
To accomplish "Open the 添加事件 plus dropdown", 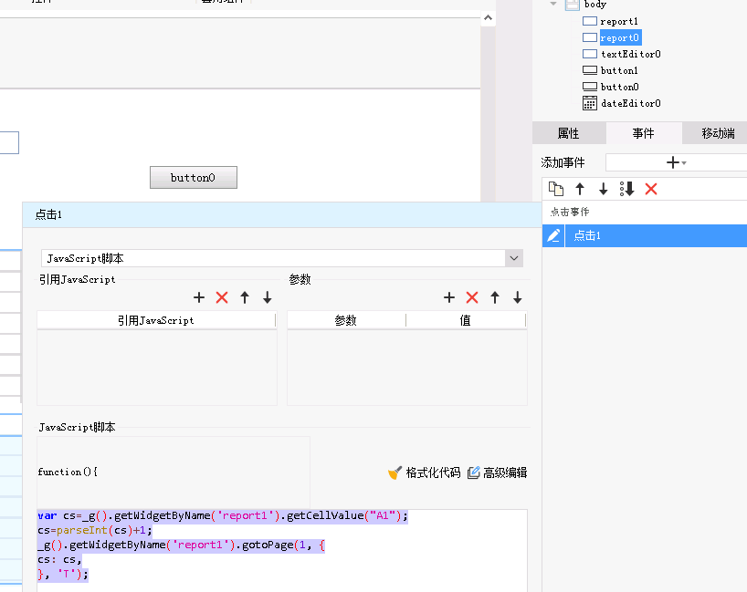I will click(676, 162).
